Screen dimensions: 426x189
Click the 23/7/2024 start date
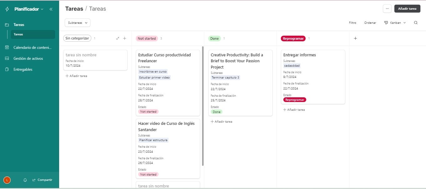[145, 152]
